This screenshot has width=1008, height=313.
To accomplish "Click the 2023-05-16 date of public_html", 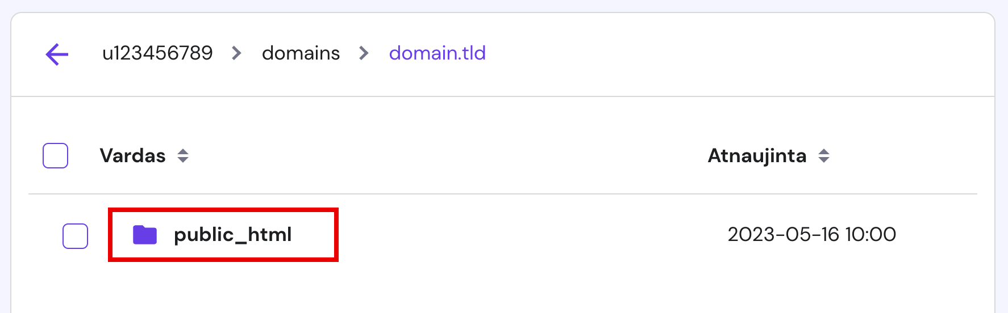I will pos(783,234).
